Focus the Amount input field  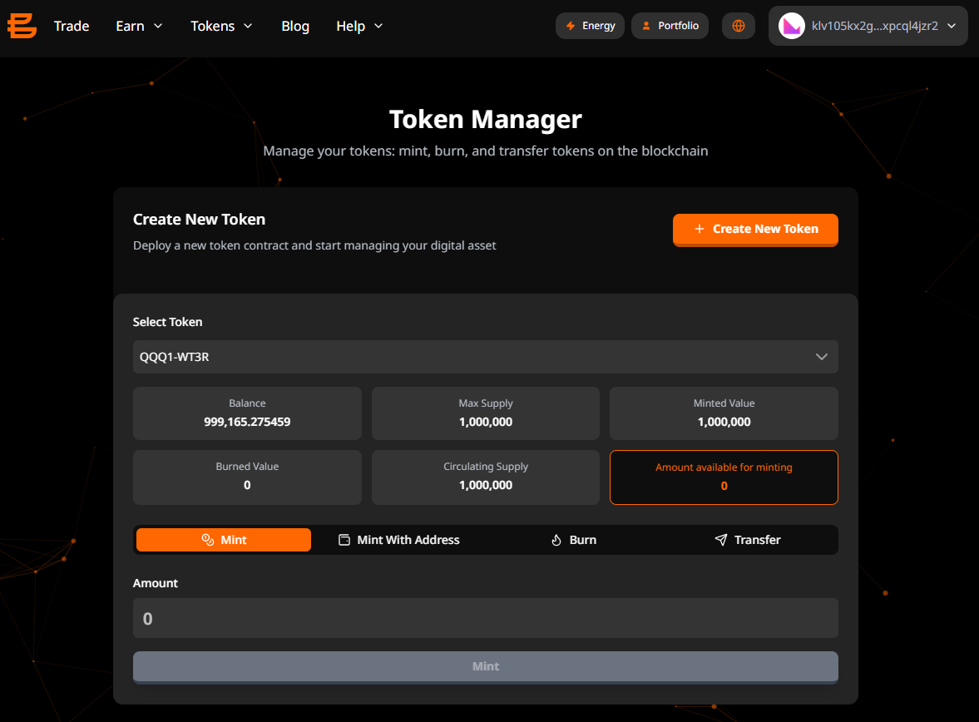(x=485, y=618)
